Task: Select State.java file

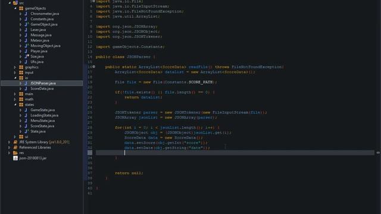Action: [38, 131]
